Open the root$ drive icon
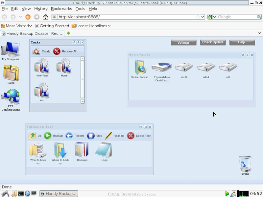Image resolution: width=263 pixels, height=197 pixels. [x=184, y=70]
